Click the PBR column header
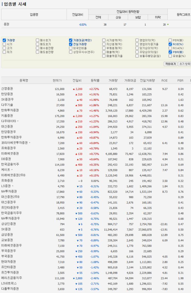The height and width of the screenshot is (293, 191). tap(180, 80)
